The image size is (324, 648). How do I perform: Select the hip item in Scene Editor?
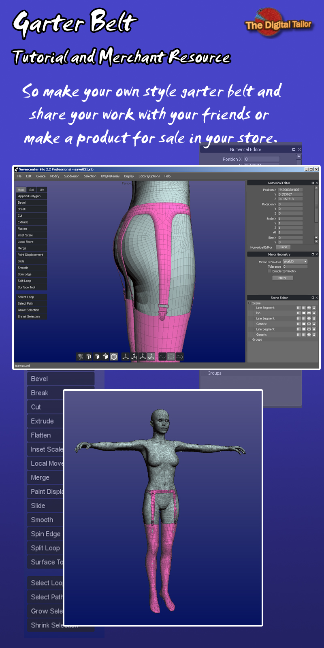coord(258,313)
